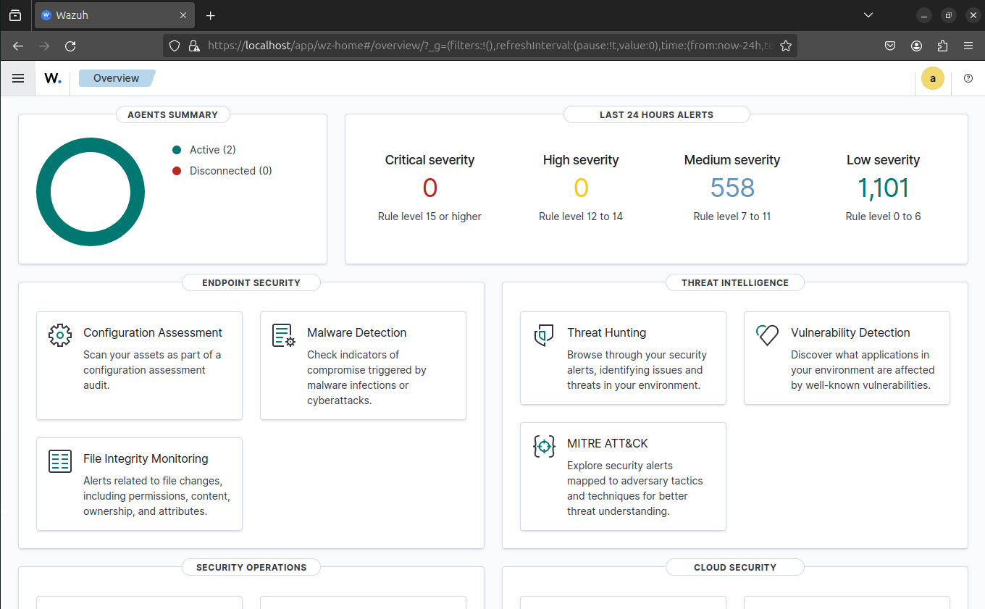Viewport: 985px width, 609px height.
Task: Open Firefox recent browsing view icon
Action: tap(15, 15)
